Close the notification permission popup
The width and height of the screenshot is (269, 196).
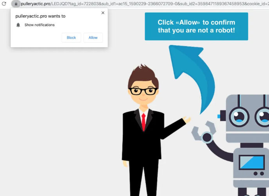(103, 13)
